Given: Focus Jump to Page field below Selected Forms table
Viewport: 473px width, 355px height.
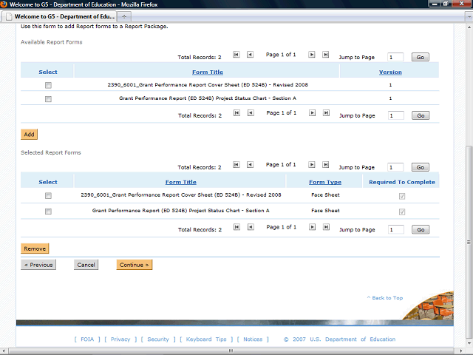Looking at the screenshot, I should 396,229.
